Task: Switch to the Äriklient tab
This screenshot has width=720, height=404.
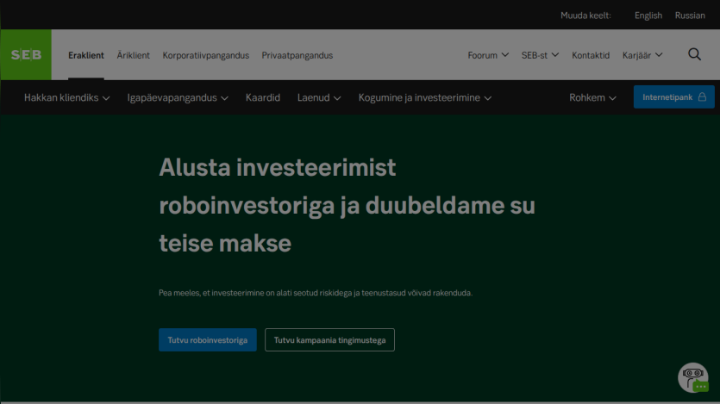Action: pyautogui.click(x=133, y=55)
